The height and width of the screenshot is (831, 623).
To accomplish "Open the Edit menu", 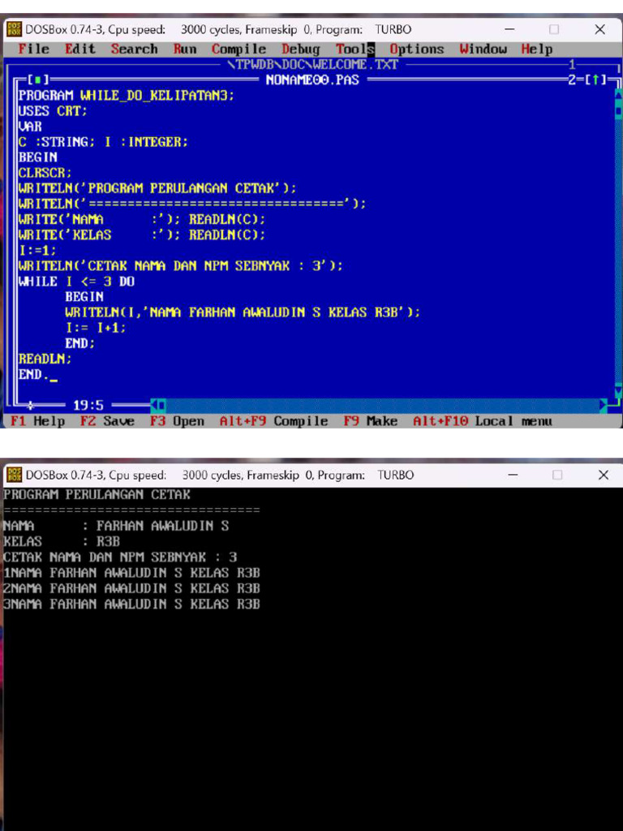I will click(80, 50).
